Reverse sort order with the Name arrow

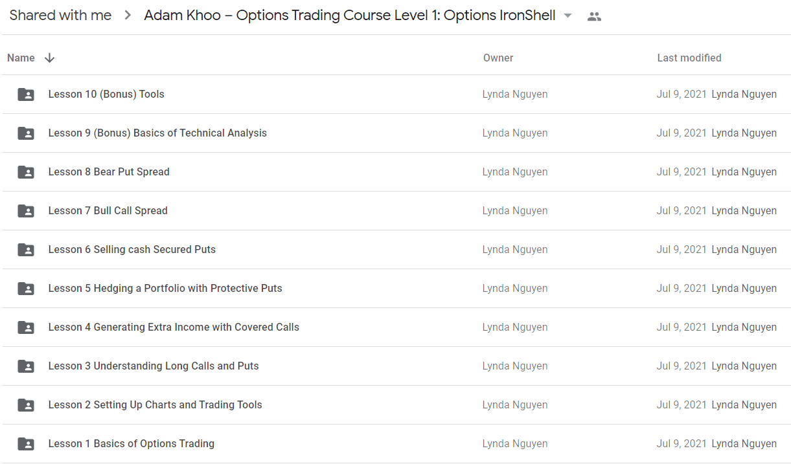click(49, 58)
